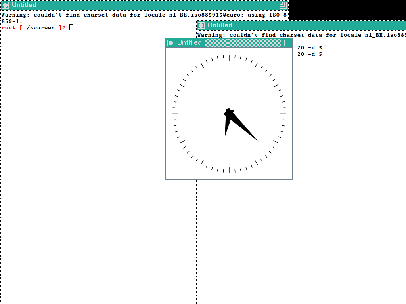
Task: Click the 12 o'clock tick mark on clock
Action: (x=229, y=58)
